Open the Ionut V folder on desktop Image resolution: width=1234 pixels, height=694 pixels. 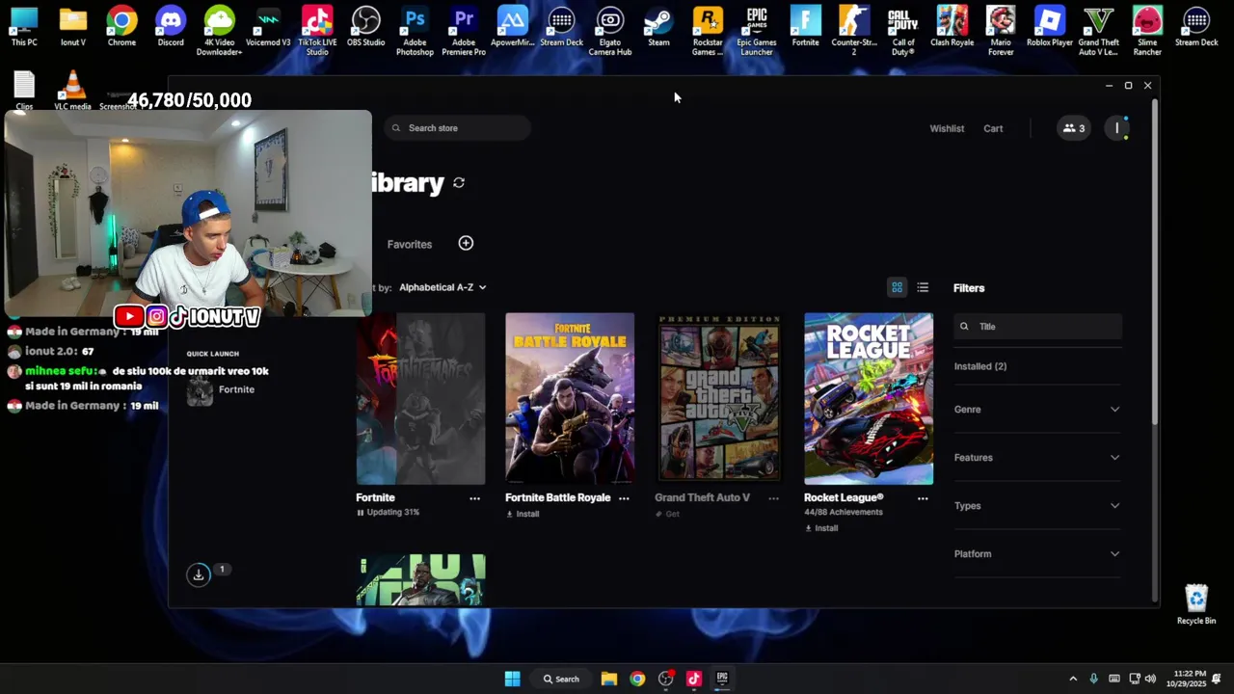click(x=72, y=27)
